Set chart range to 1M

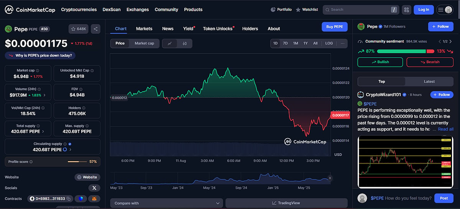click(x=296, y=43)
